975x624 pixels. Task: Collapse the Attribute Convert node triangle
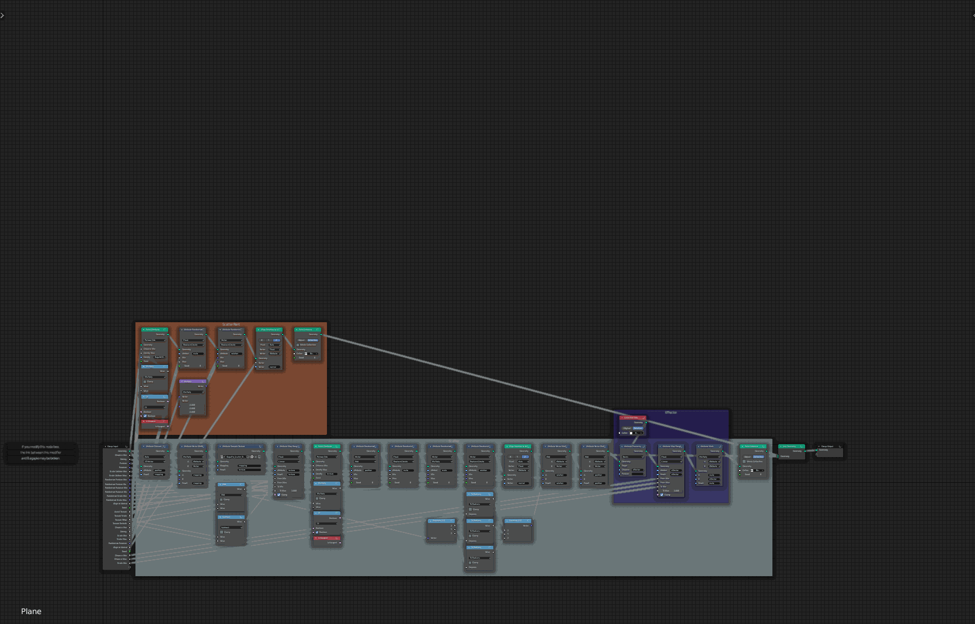144,447
